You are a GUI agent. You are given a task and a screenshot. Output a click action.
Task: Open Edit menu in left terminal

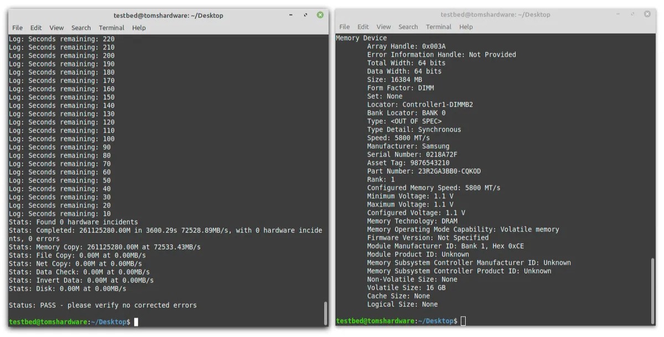(x=36, y=28)
